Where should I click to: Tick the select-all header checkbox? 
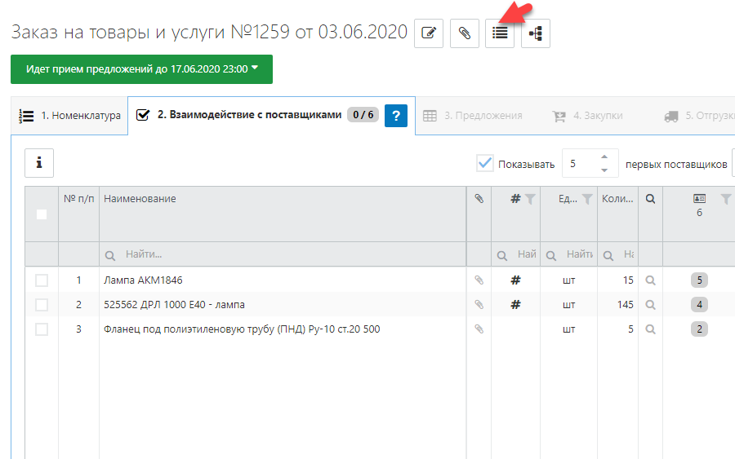(42, 214)
